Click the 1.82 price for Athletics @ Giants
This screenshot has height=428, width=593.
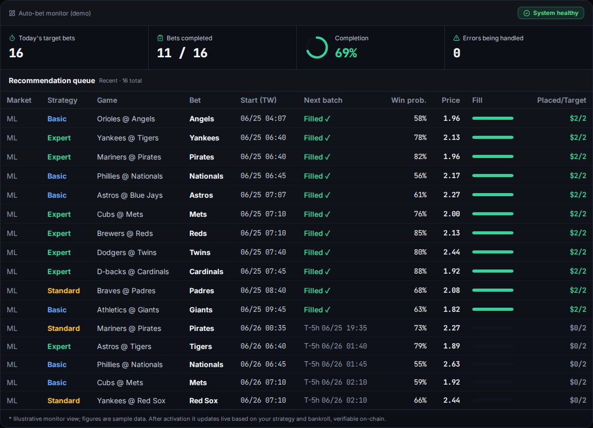click(x=452, y=310)
